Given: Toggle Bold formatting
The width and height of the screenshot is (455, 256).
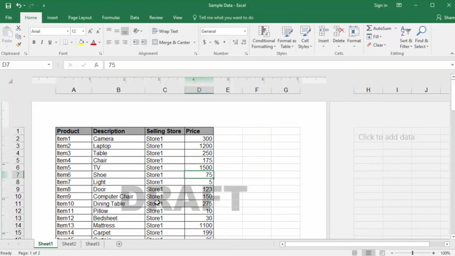Looking at the screenshot, I should coord(34,42).
